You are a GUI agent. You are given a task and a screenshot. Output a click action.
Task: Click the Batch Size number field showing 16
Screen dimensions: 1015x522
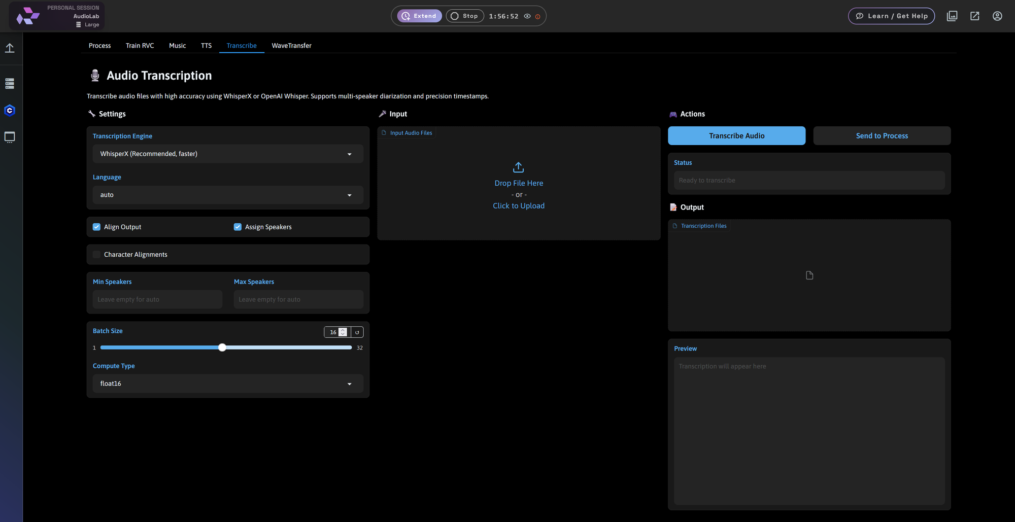[332, 332]
